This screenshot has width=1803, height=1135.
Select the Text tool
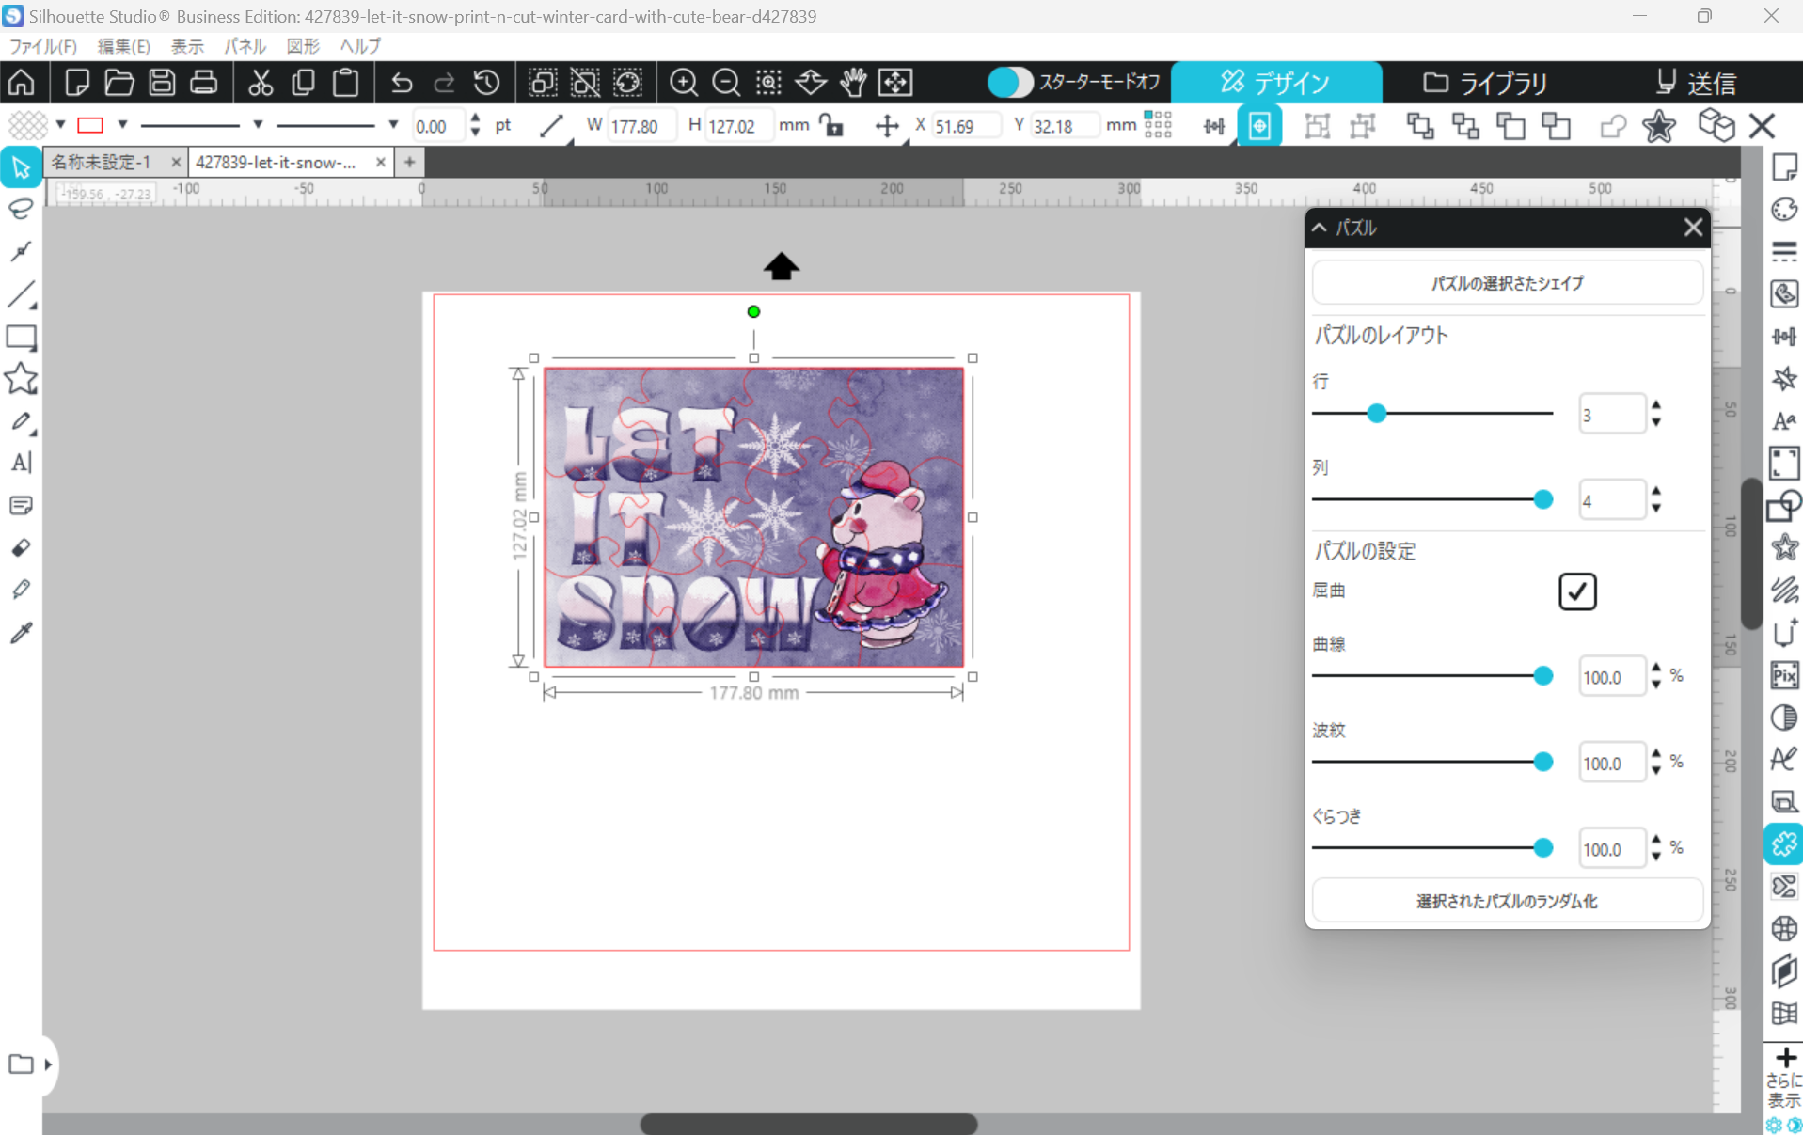tap(21, 463)
